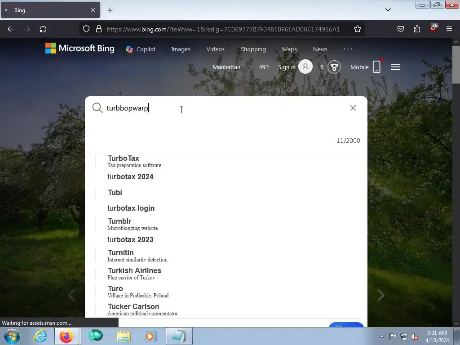Select the Tucker Carlson suggestion

click(226, 310)
